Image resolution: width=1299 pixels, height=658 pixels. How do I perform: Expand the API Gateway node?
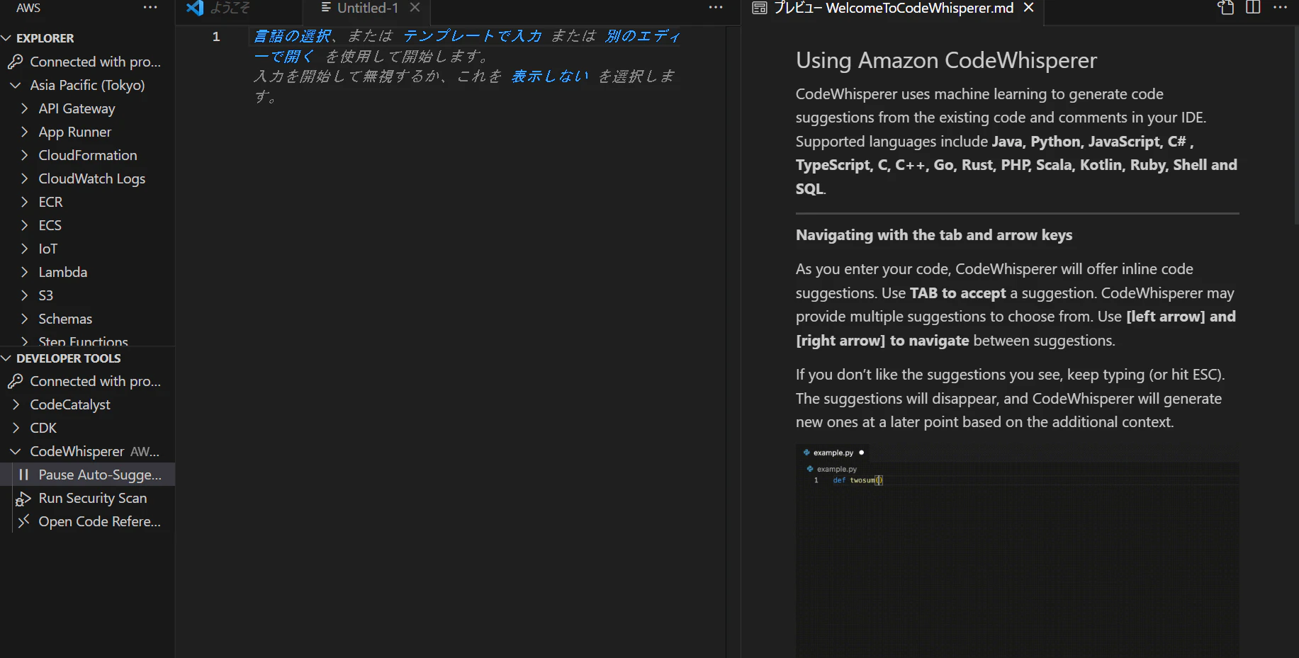pos(24,109)
